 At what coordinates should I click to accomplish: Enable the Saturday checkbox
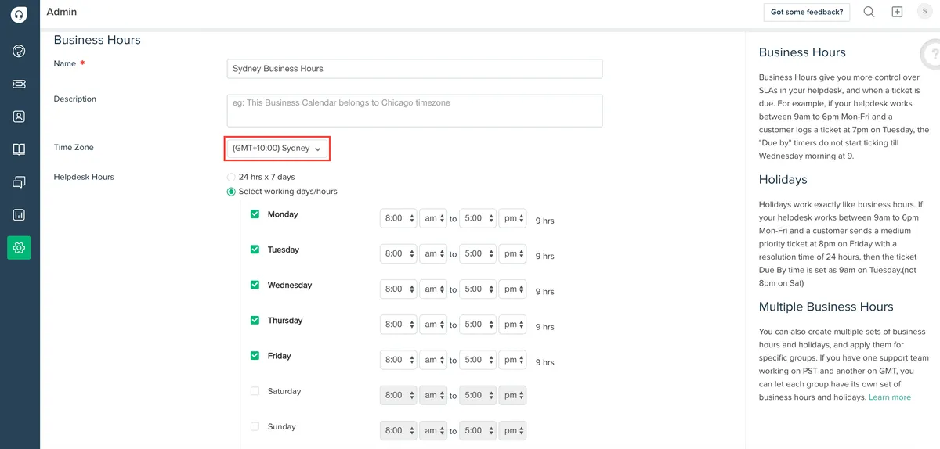[x=255, y=391]
